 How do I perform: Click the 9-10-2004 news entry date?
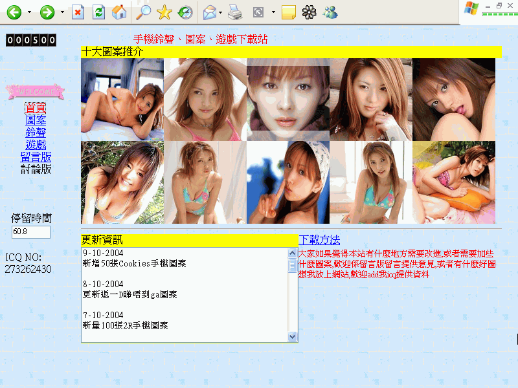tap(103, 253)
